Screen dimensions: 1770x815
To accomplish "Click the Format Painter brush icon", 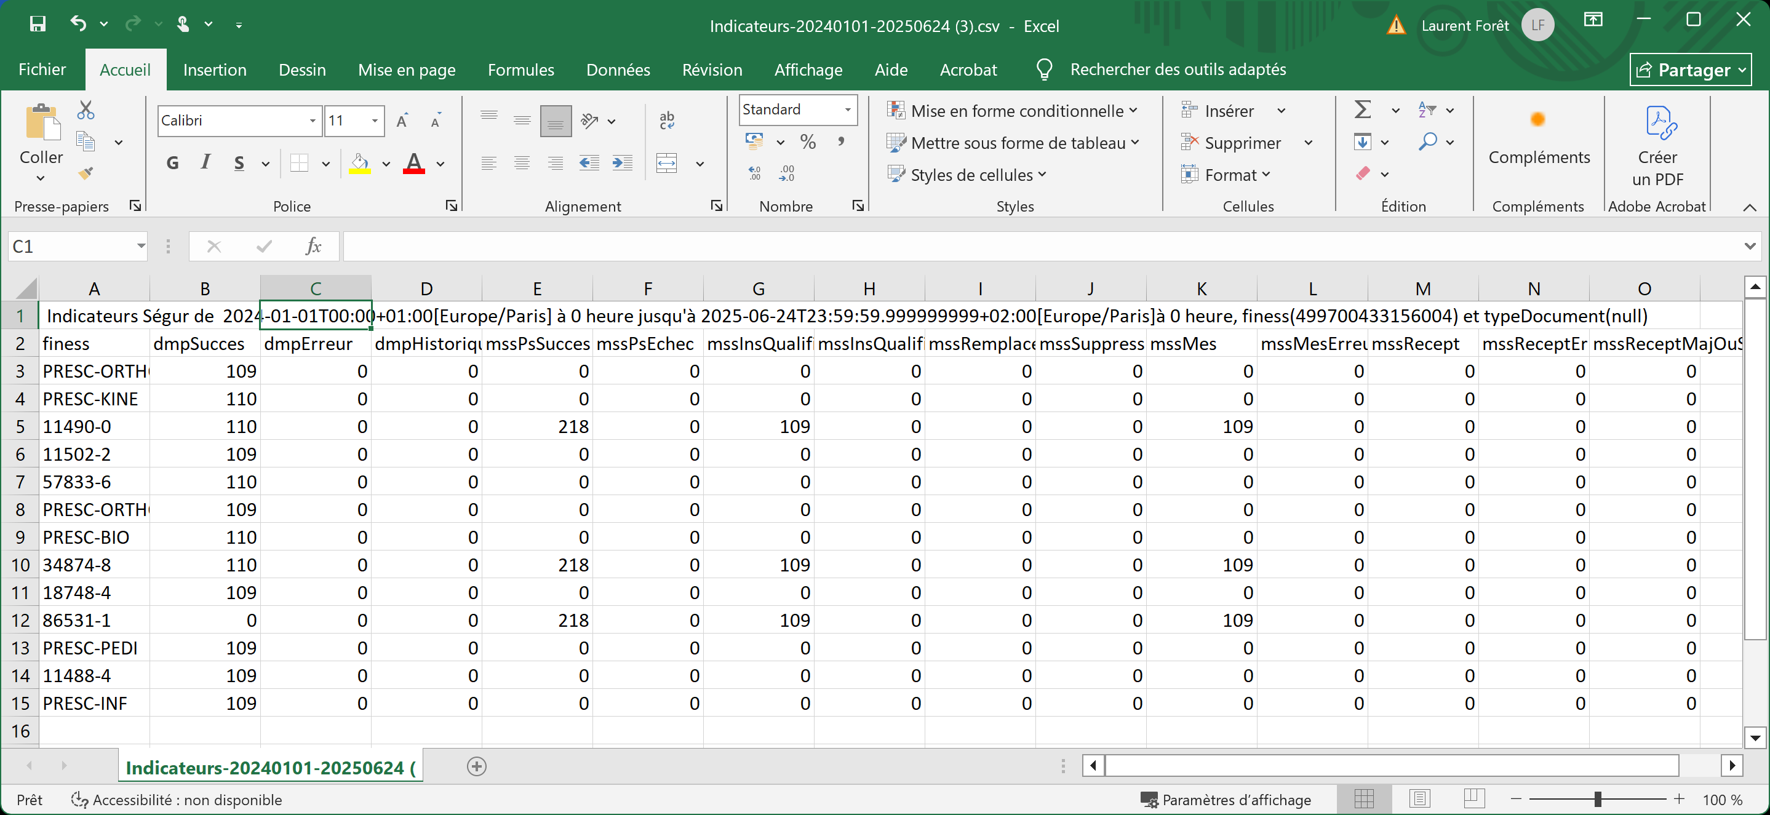I will (86, 173).
